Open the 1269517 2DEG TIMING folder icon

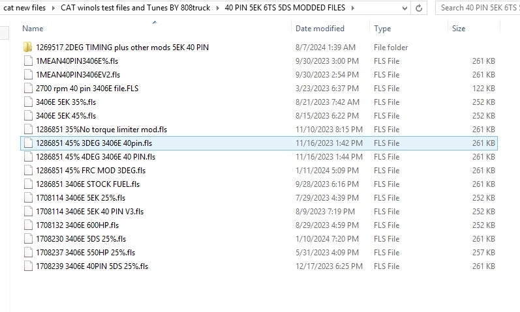[x=27, y=48]
